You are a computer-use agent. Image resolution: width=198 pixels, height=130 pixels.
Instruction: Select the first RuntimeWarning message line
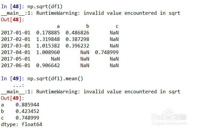(x=91, y=13)
